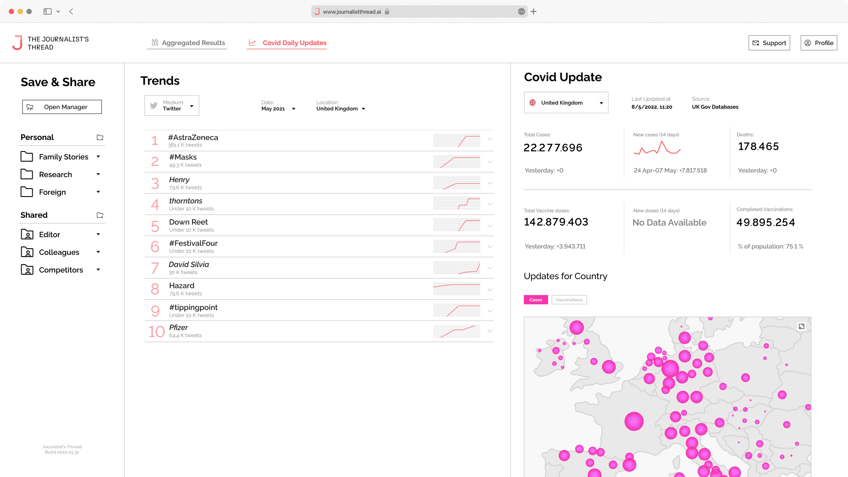Click the browser sidebar toggle icon
This screenshot has width=848, height=477.
coord(48,11)
